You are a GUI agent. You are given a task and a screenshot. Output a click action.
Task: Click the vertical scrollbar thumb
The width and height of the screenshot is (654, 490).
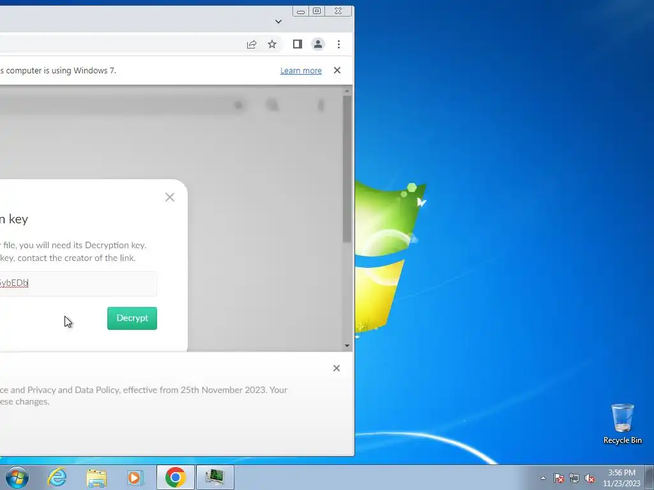point(347,168)
